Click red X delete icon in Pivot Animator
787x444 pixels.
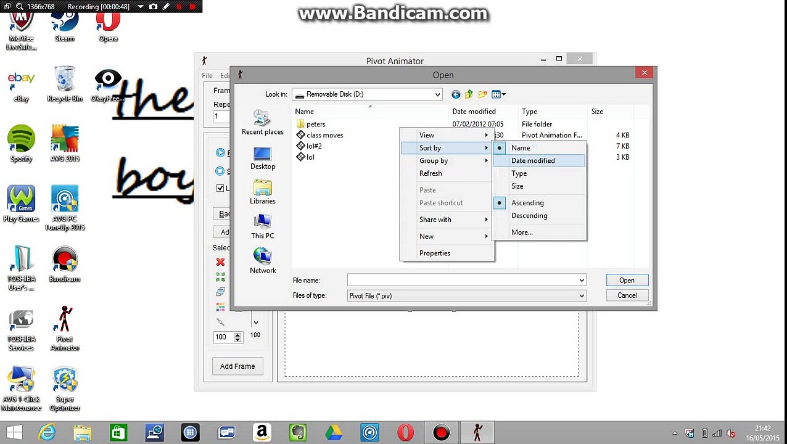coord(220,262)
